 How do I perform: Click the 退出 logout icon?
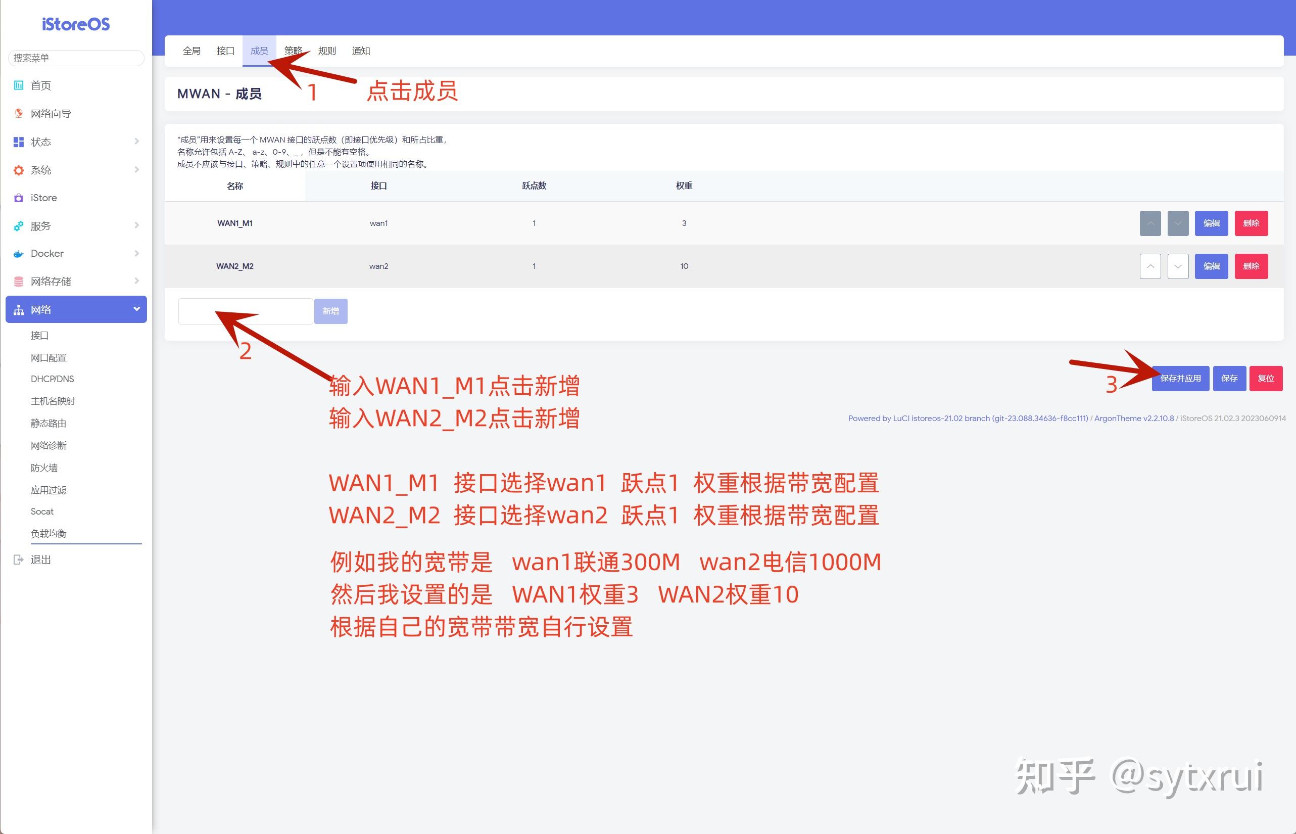coord(18,560)
